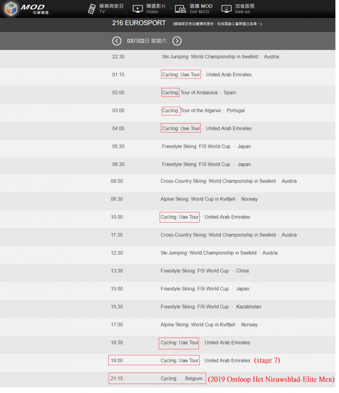
Task: Click China label in the 13:30 row
Action: click(242, 271)
